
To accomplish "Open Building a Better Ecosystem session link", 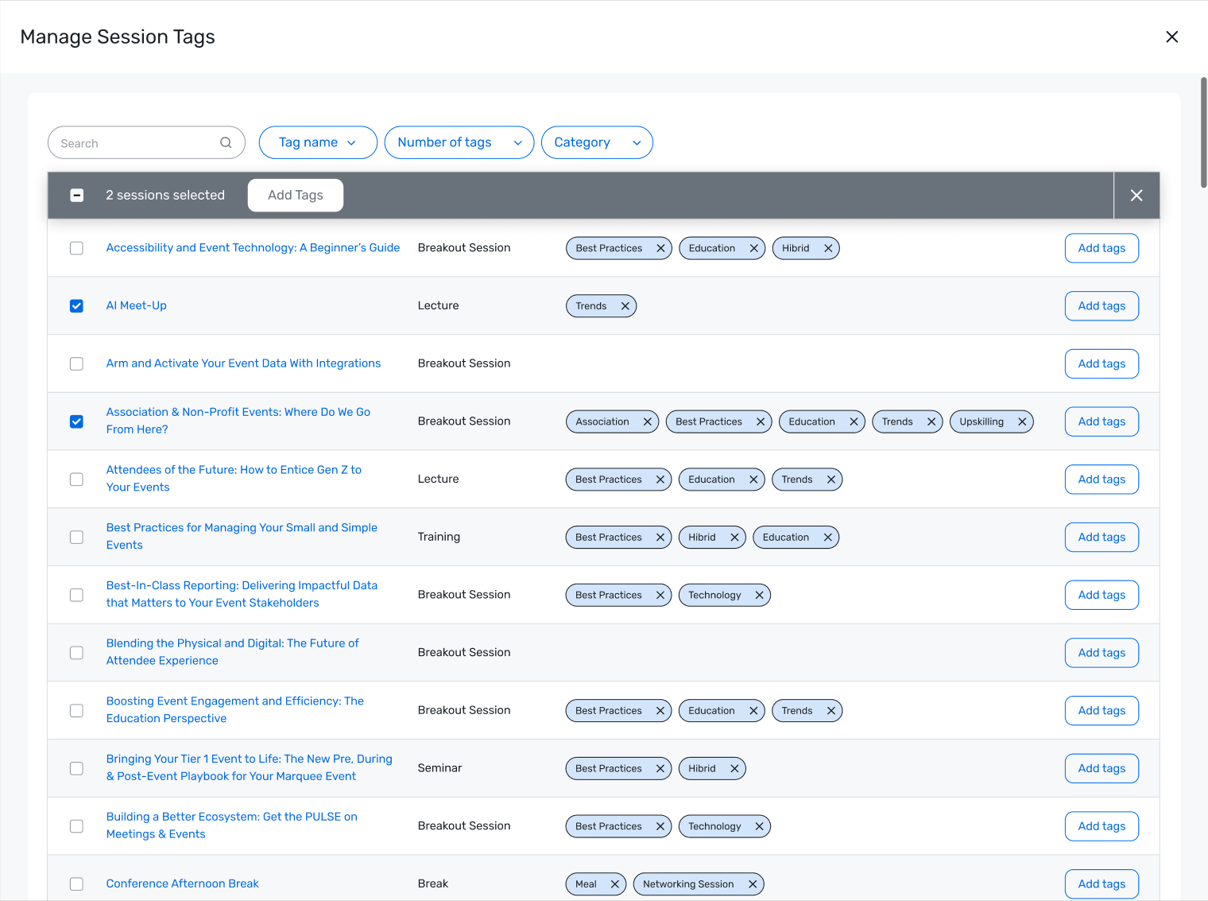I will (x=232, y=825).
